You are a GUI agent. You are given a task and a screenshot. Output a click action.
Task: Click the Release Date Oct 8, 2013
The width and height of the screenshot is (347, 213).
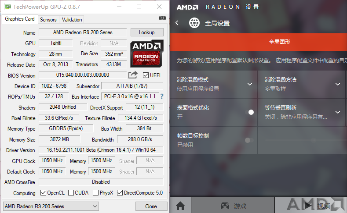pos(55,64)
